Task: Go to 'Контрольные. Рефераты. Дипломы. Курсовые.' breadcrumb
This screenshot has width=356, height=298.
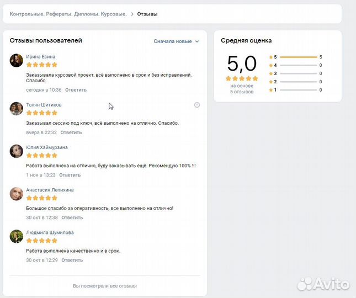Action: 68,14
